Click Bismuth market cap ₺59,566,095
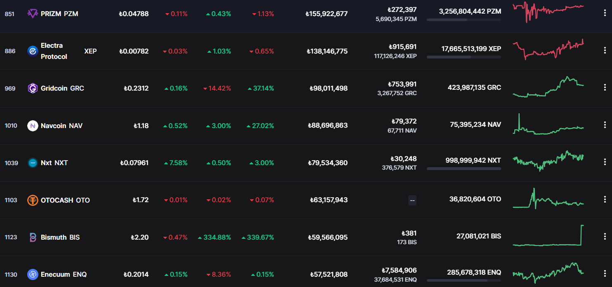 pyautogui.click(x=327, y=237)
